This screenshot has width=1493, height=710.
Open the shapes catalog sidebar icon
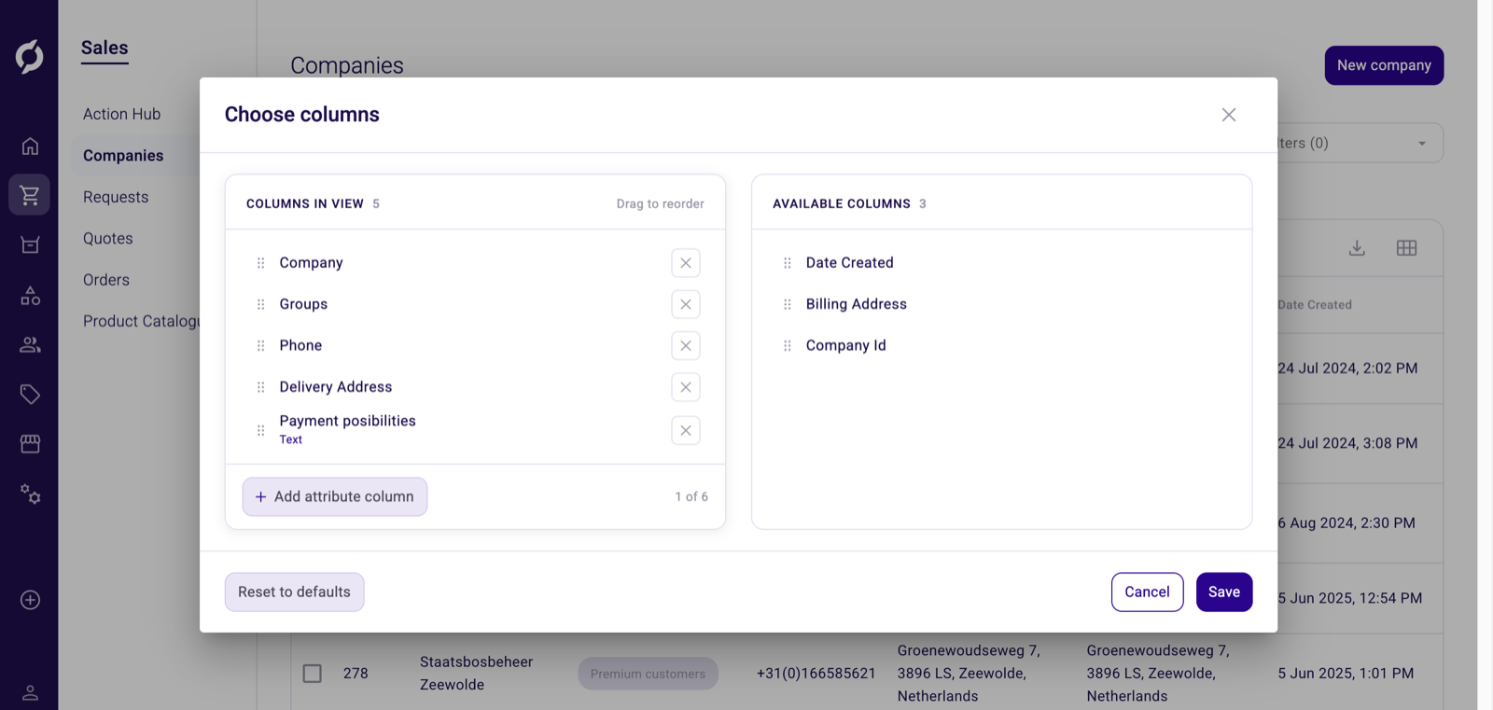pyautogui.click(x=30, y=296)
